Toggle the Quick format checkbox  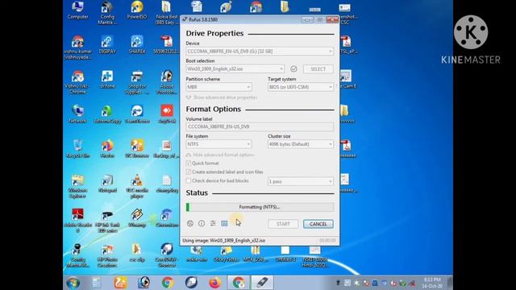point(188,163)
